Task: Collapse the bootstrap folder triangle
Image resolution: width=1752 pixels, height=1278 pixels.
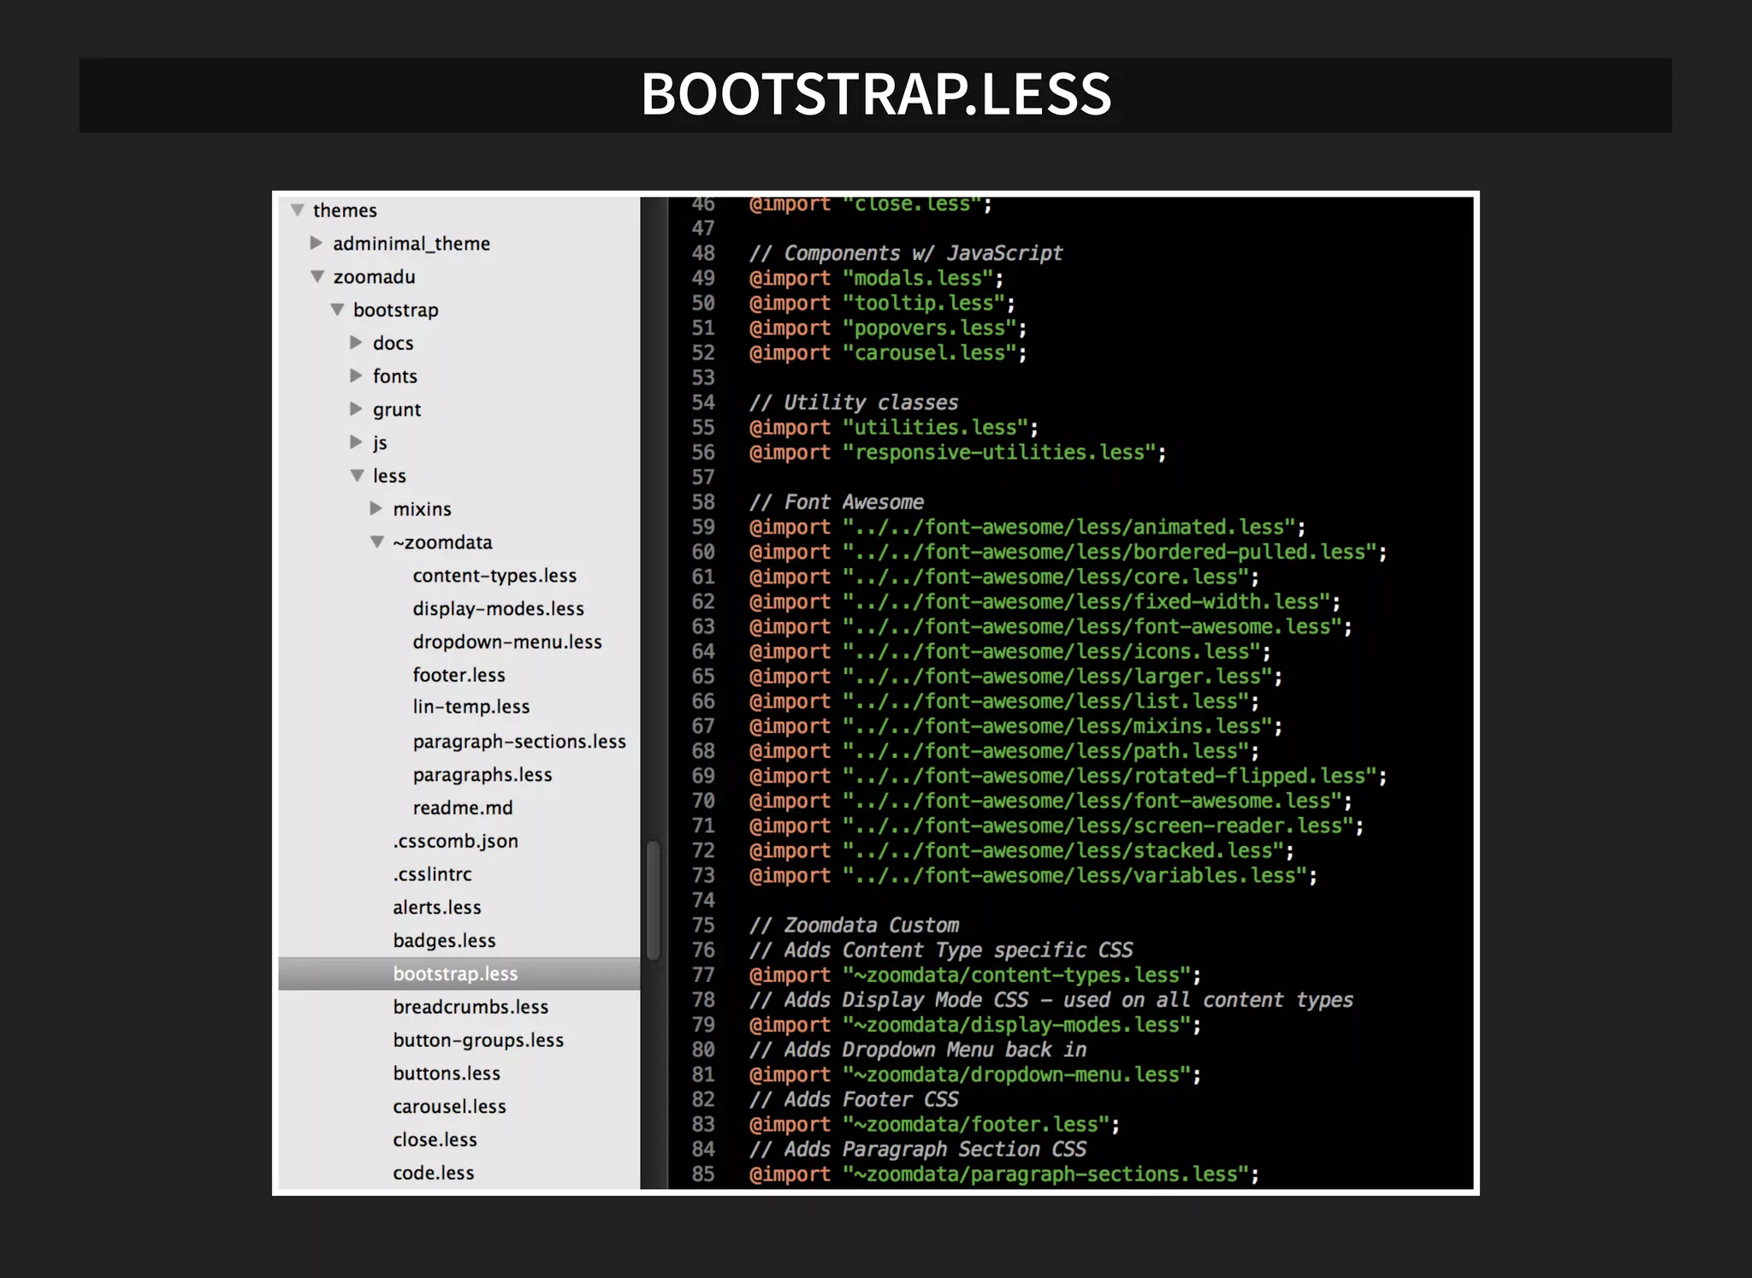Action: [337, 310]
